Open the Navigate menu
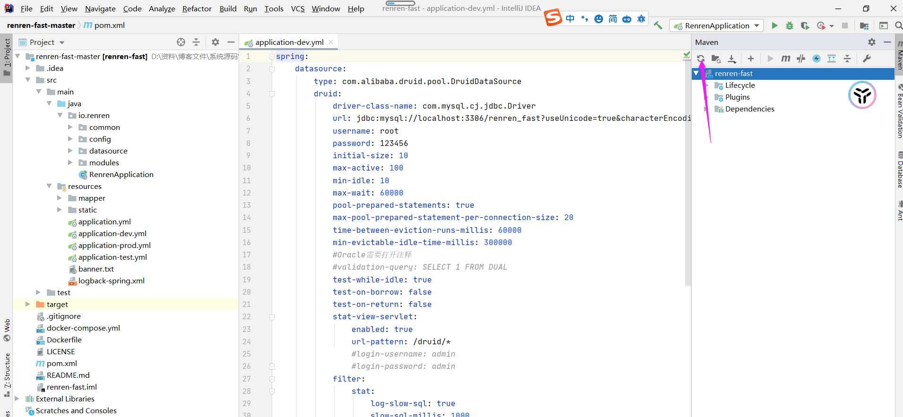Viewport: 903px width, 417px height. [x=100, y=9]
